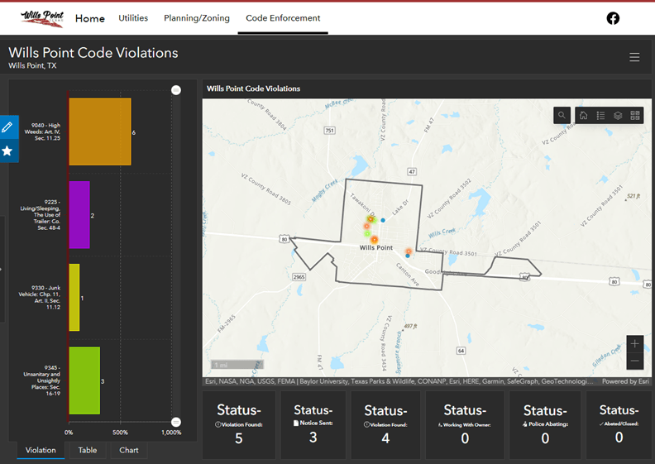655x464 pixels.
Task: Select the yellow Junk Vehicle bar
Action: coord(74,298)
